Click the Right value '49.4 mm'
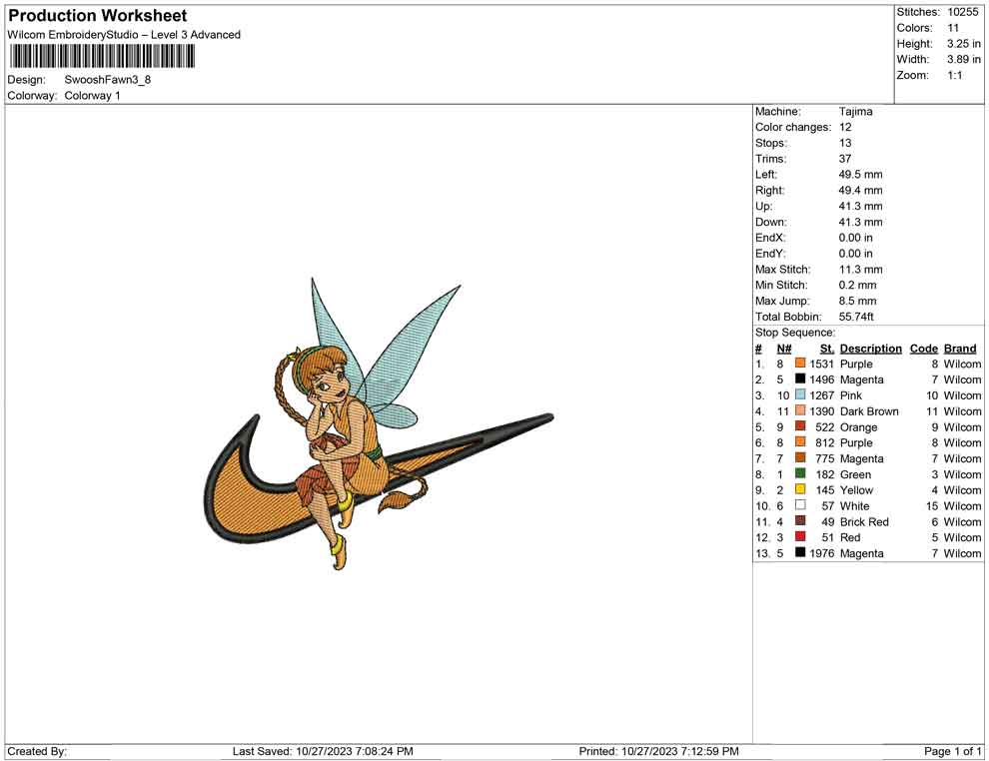 (861, 190)
